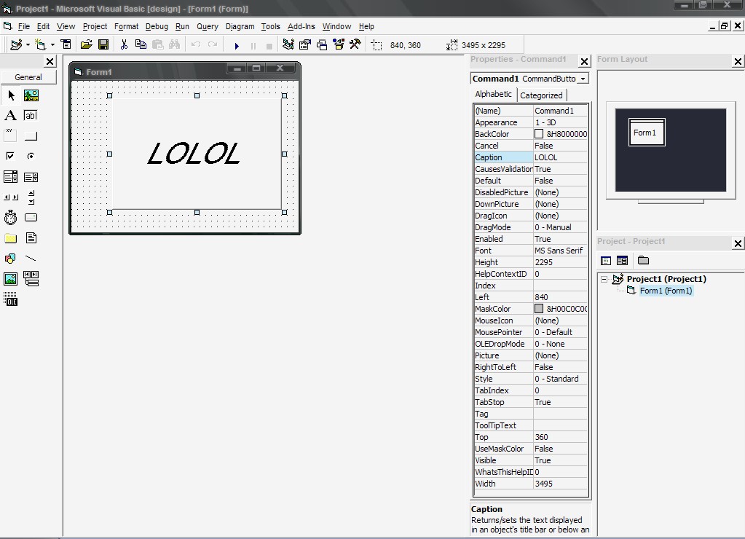
Task: Switch to View Object in Project panel
Action: click(622, 260)
